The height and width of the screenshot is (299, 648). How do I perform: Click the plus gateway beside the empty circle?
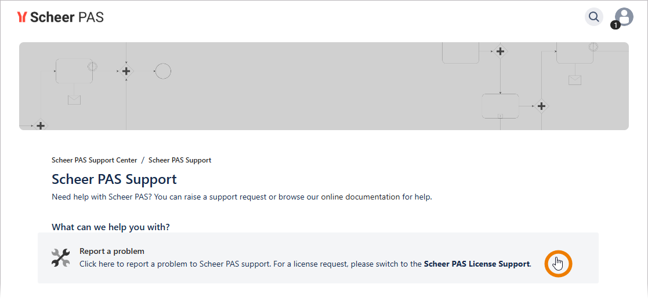pyautogui.click(x=126, y=71)
